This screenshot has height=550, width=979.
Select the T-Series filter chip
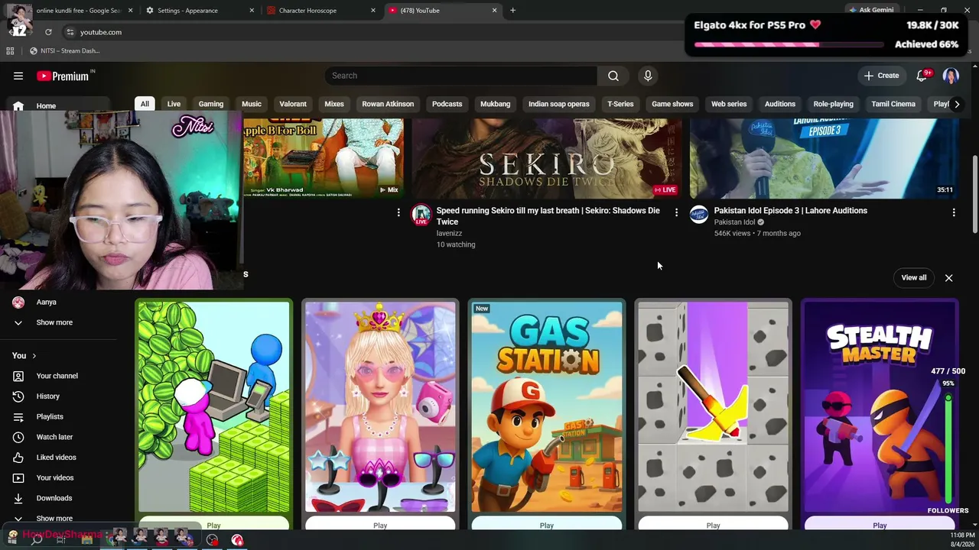coord(620,104)
